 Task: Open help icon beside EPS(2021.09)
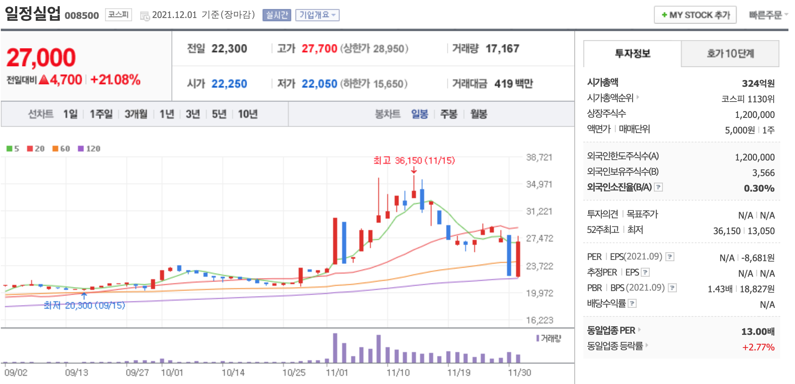coord(670,257)
